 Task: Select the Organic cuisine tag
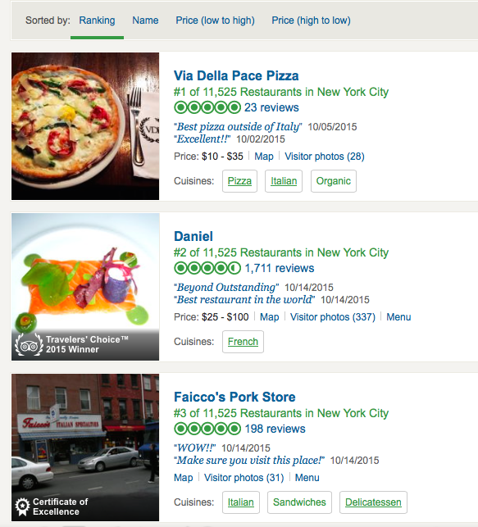tap(334, 181)
